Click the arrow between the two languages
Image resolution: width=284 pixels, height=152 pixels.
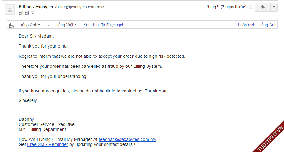point(48,25)
